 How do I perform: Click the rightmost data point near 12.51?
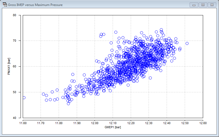(x=187, y=43)
